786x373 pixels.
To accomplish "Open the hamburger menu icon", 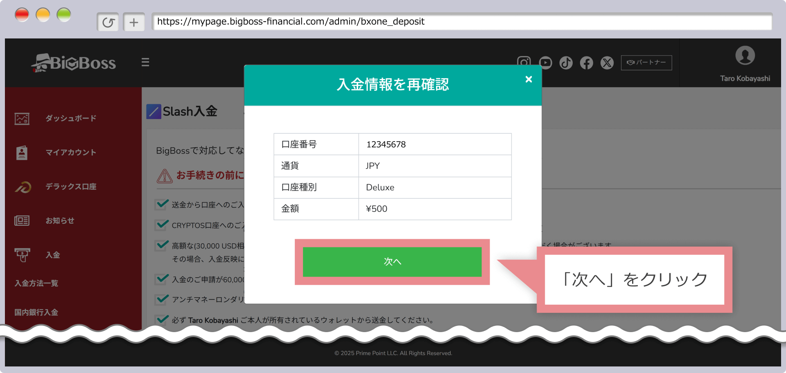I will 145,63.
